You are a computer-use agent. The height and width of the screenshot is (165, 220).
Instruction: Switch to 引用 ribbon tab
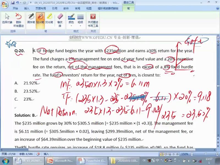(54, 9)
